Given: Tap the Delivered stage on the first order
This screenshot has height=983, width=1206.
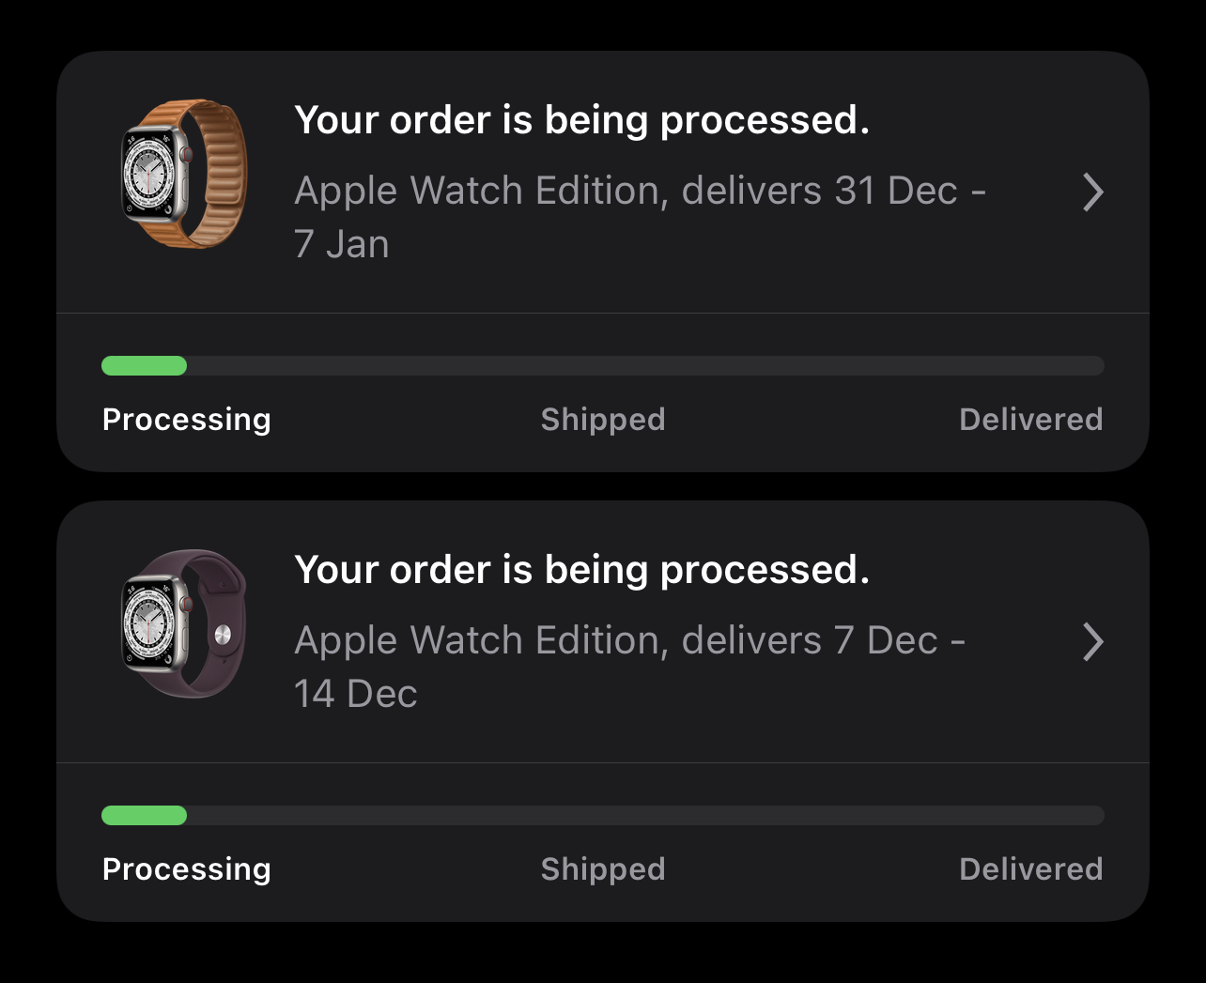Looking at the screenshot, I should click(x=1030, y=420).
